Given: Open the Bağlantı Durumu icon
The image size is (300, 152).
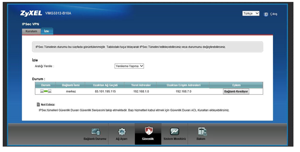Looking at the screenshot, I should click(96, 132).
